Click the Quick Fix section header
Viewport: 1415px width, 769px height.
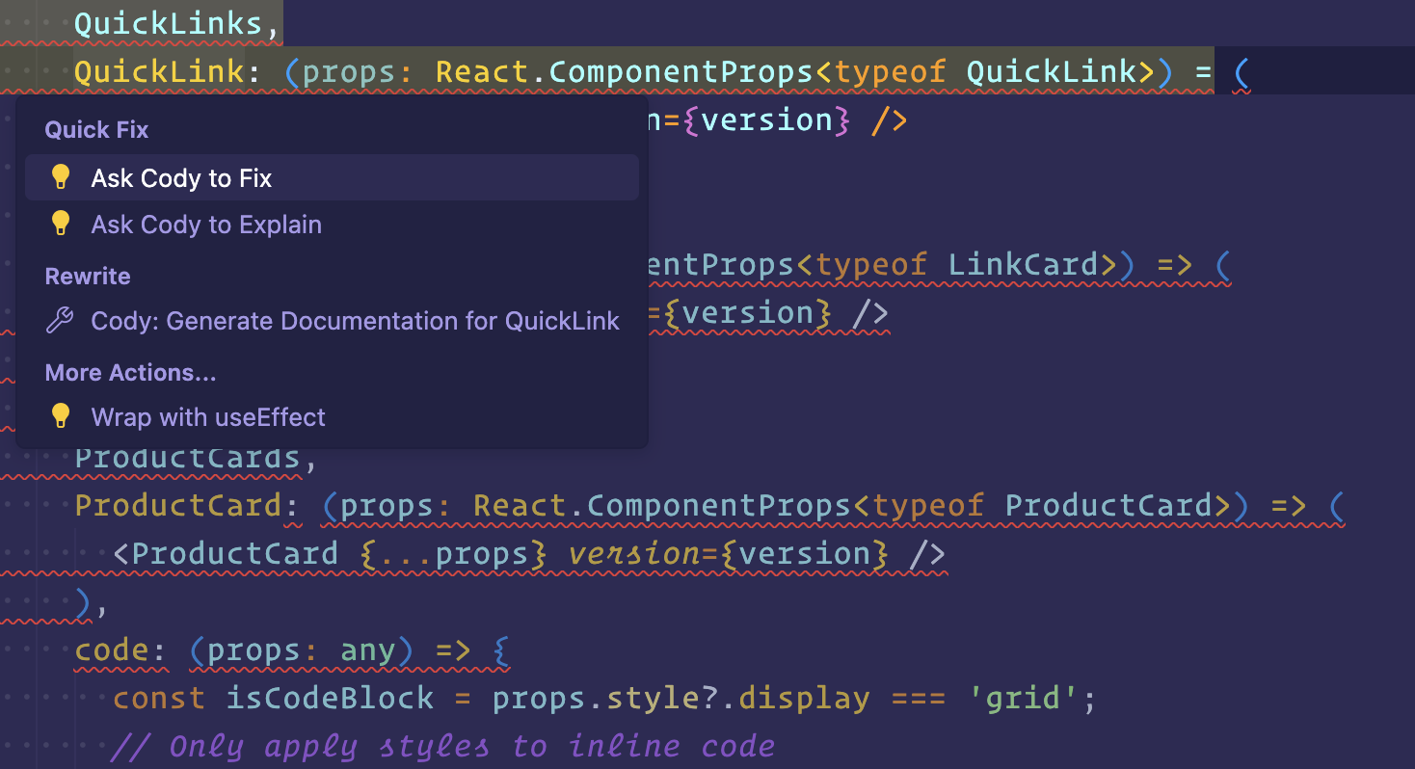(x=96, y=129)
